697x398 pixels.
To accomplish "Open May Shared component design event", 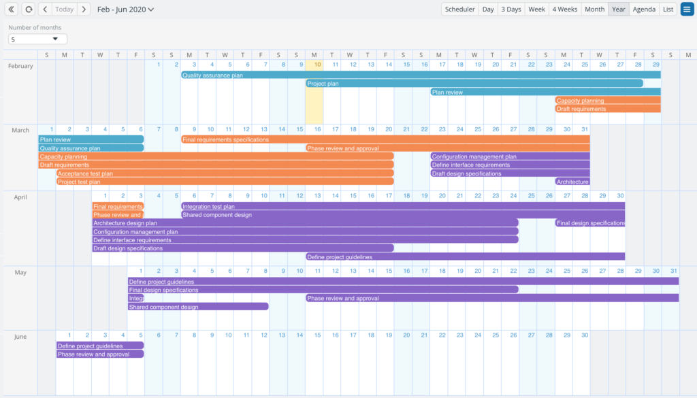I will tap(198, 307).
